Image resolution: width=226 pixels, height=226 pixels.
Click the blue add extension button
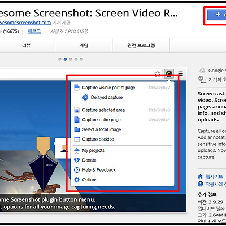(x=216, y=15)
